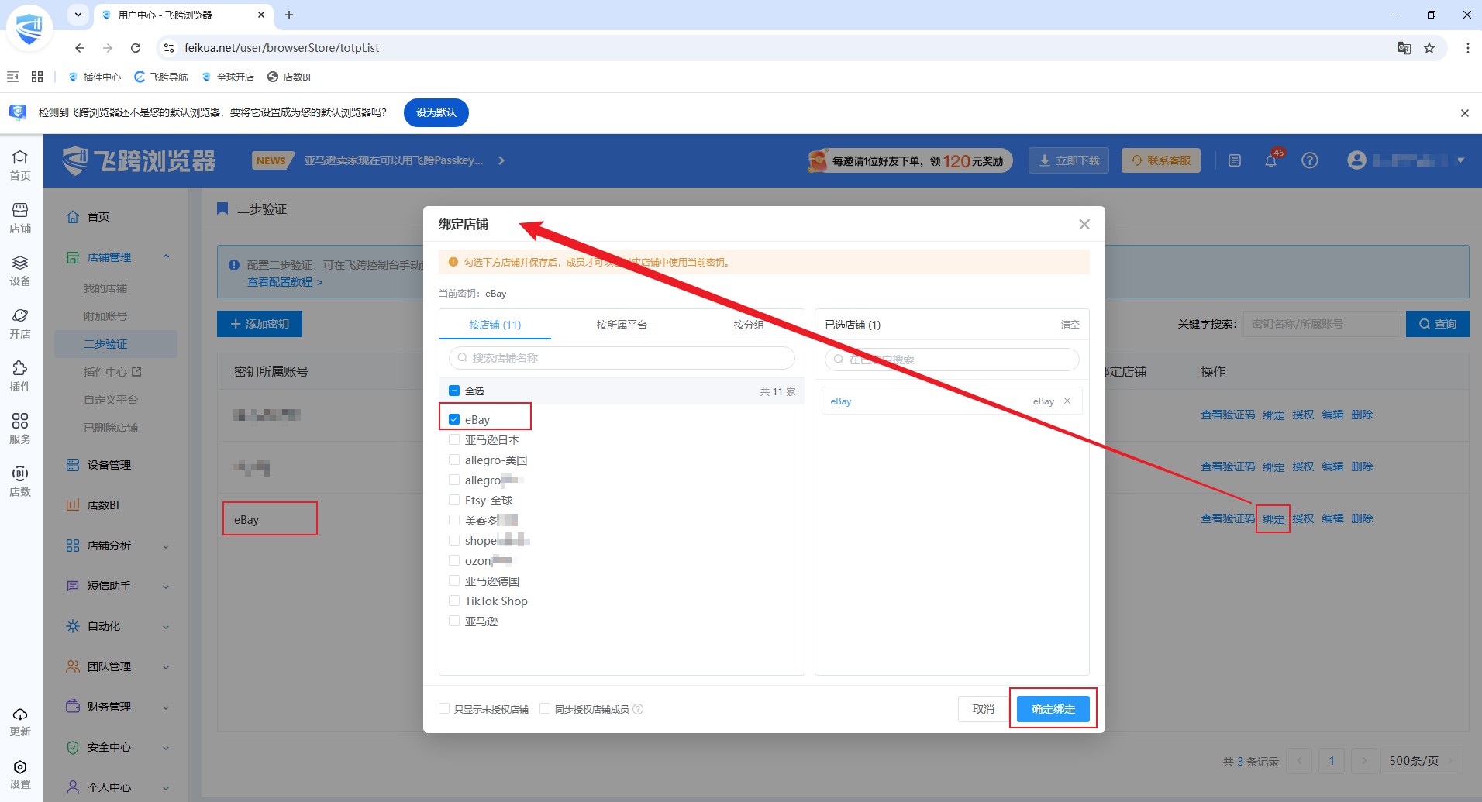Expand the 个人中心 sidebar section
This screenshot has width=1482, height=802.
pyautogui.click(x=166, y=787)
